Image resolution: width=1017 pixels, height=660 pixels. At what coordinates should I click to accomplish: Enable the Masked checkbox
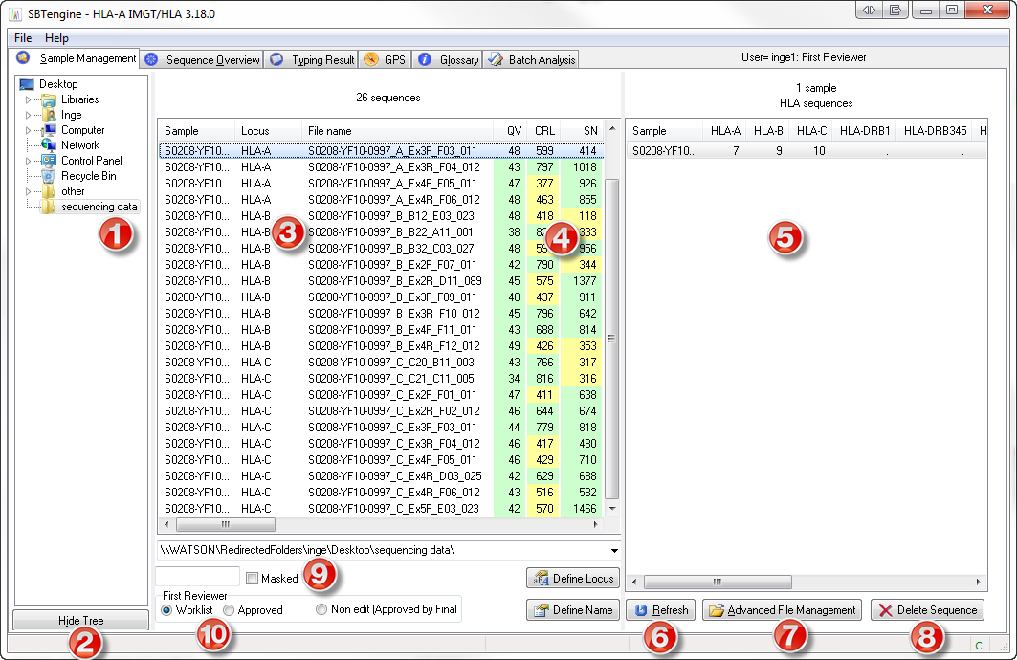pyautogui.click(x=253, y=579)
